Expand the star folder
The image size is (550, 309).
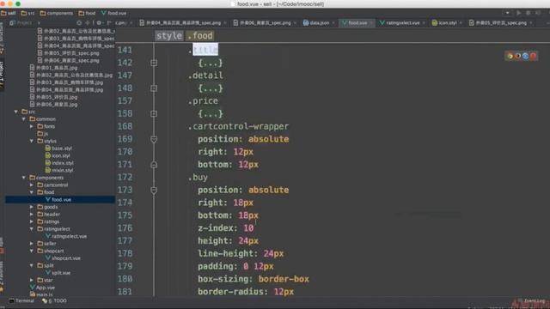pyautogui.click(x=32, y=281)
